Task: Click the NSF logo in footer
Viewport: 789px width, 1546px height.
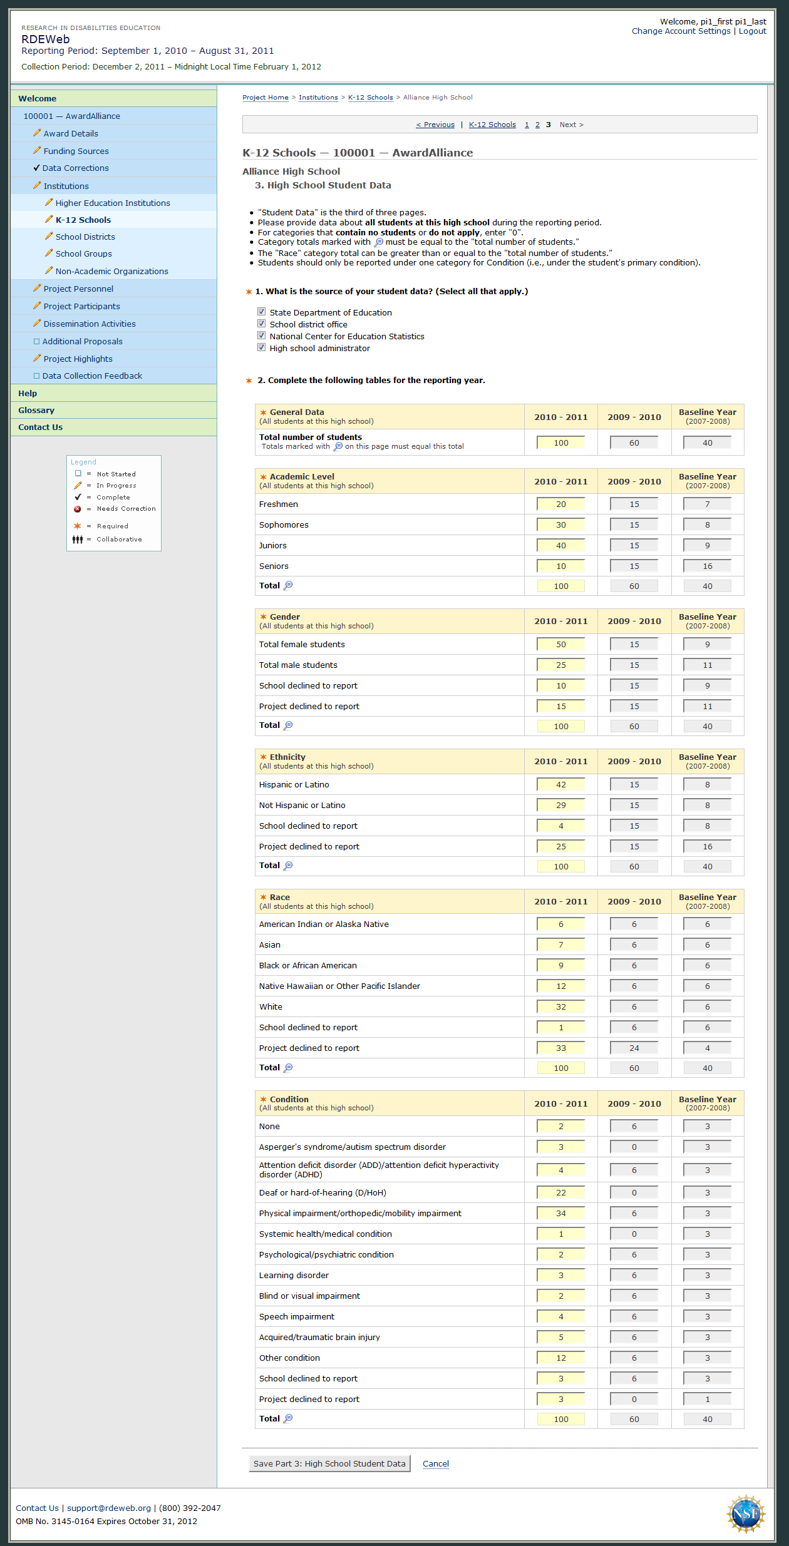Action: (745, 1513)
